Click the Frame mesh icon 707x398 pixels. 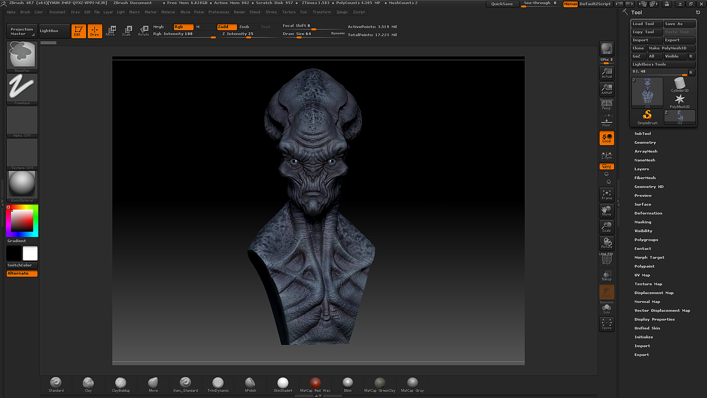point(607,195)
